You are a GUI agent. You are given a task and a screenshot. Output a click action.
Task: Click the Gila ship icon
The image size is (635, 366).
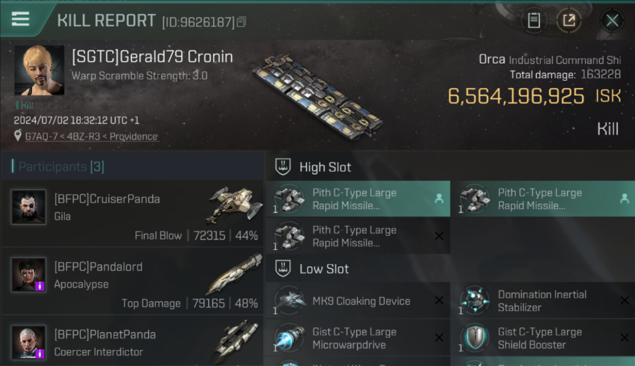234,205
